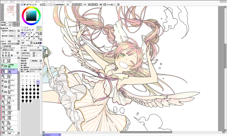Viewport: 227px width, 136px height.
Task: Select the magnifier zoom tool
Action: [25, 30]
